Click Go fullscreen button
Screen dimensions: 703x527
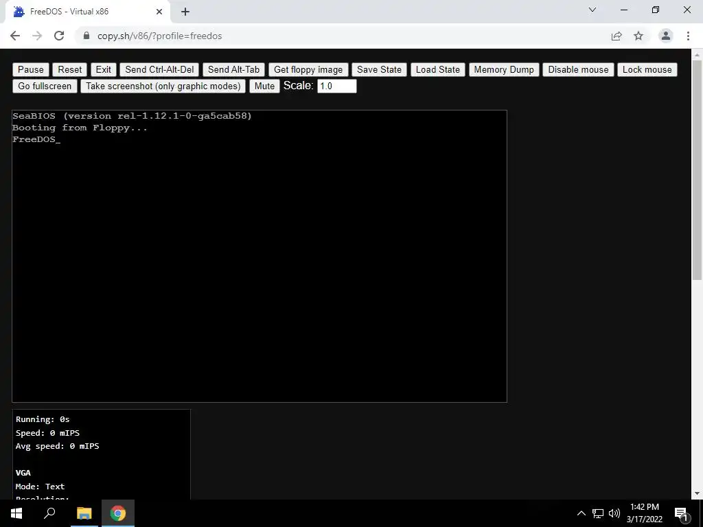pyautogui.click(x=45, y=86)
